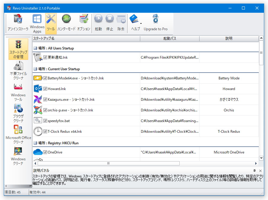This screenshot has width=268, height=200.
Task: Open the ヘルプ dropdown arrow
Action: 141,24
